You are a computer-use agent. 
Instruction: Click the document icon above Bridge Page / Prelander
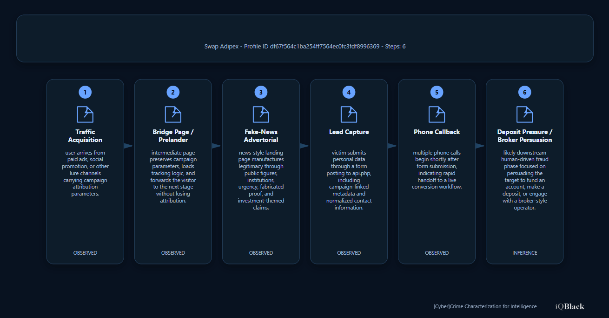click(173, 115)
